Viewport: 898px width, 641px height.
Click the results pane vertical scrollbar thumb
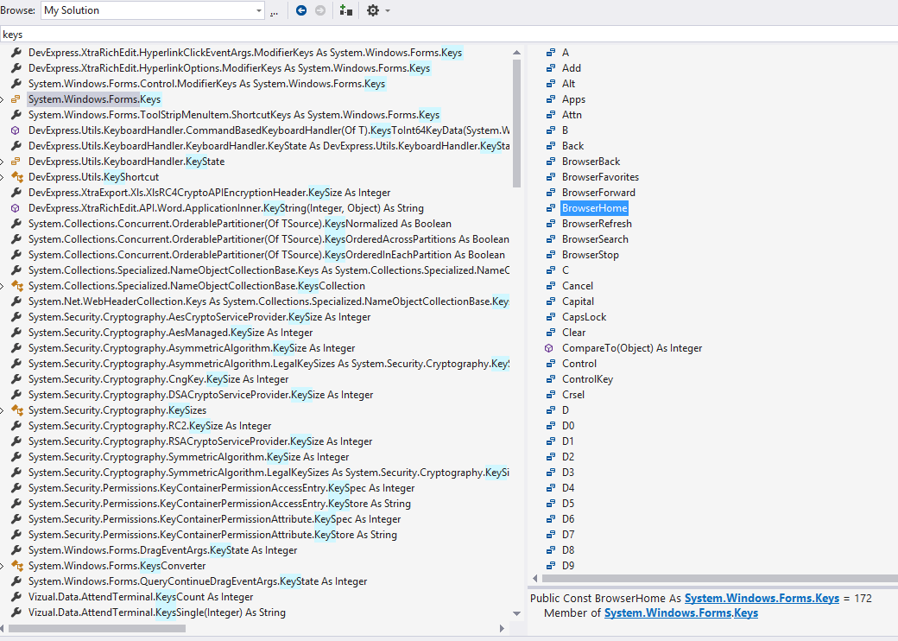click(516, 124)
